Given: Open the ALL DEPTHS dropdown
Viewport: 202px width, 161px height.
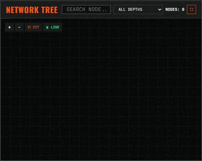Looking at the screenshot, I should 138,9.
